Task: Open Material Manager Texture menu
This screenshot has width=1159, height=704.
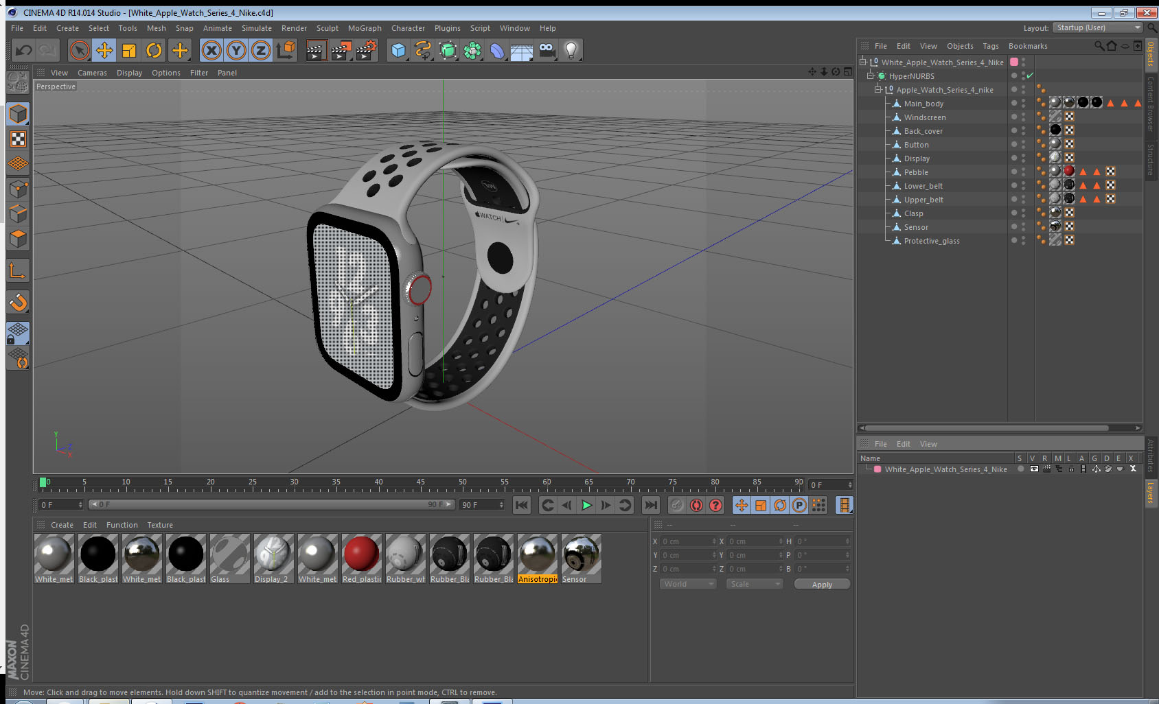Action: point(160,525)
